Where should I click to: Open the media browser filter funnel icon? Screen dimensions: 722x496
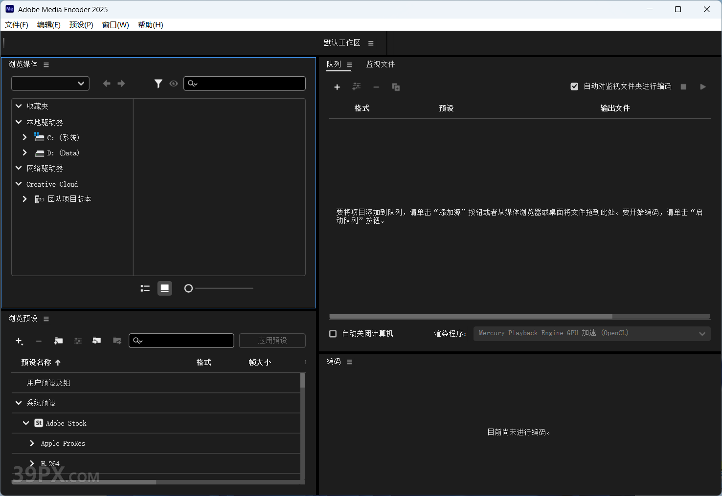point(158,84)
